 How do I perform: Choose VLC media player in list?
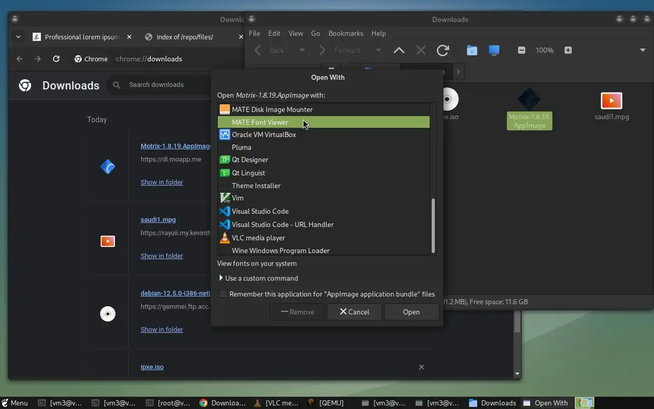[323, 238]
